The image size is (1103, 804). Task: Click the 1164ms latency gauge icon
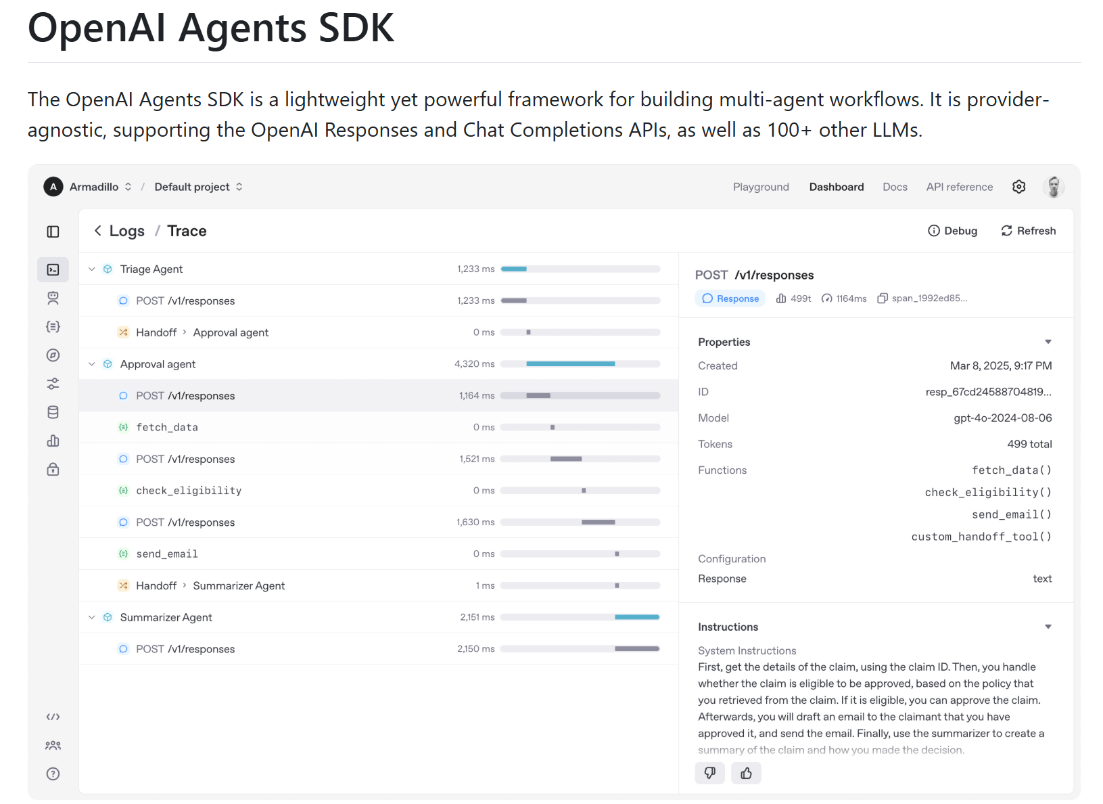coord(826,298)
